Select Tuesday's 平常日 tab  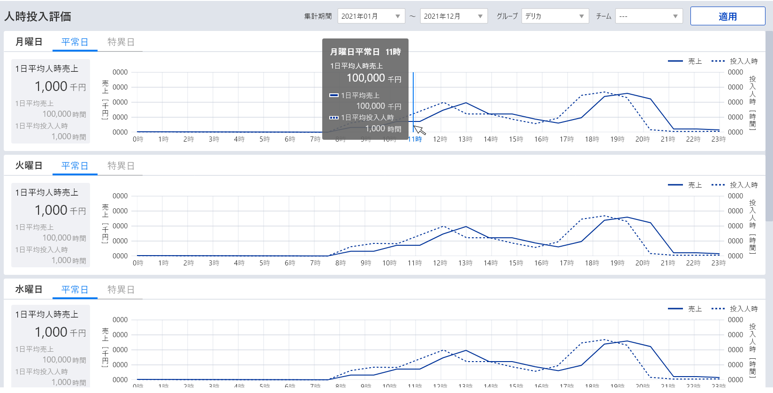[75, 166]
